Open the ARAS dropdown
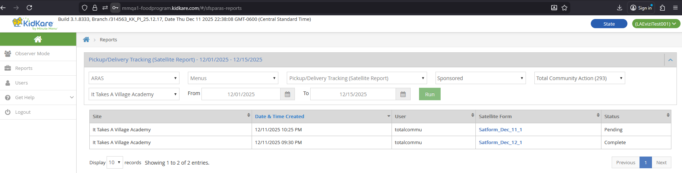This screenshot has height=173, width=682. tap(134, 78)
